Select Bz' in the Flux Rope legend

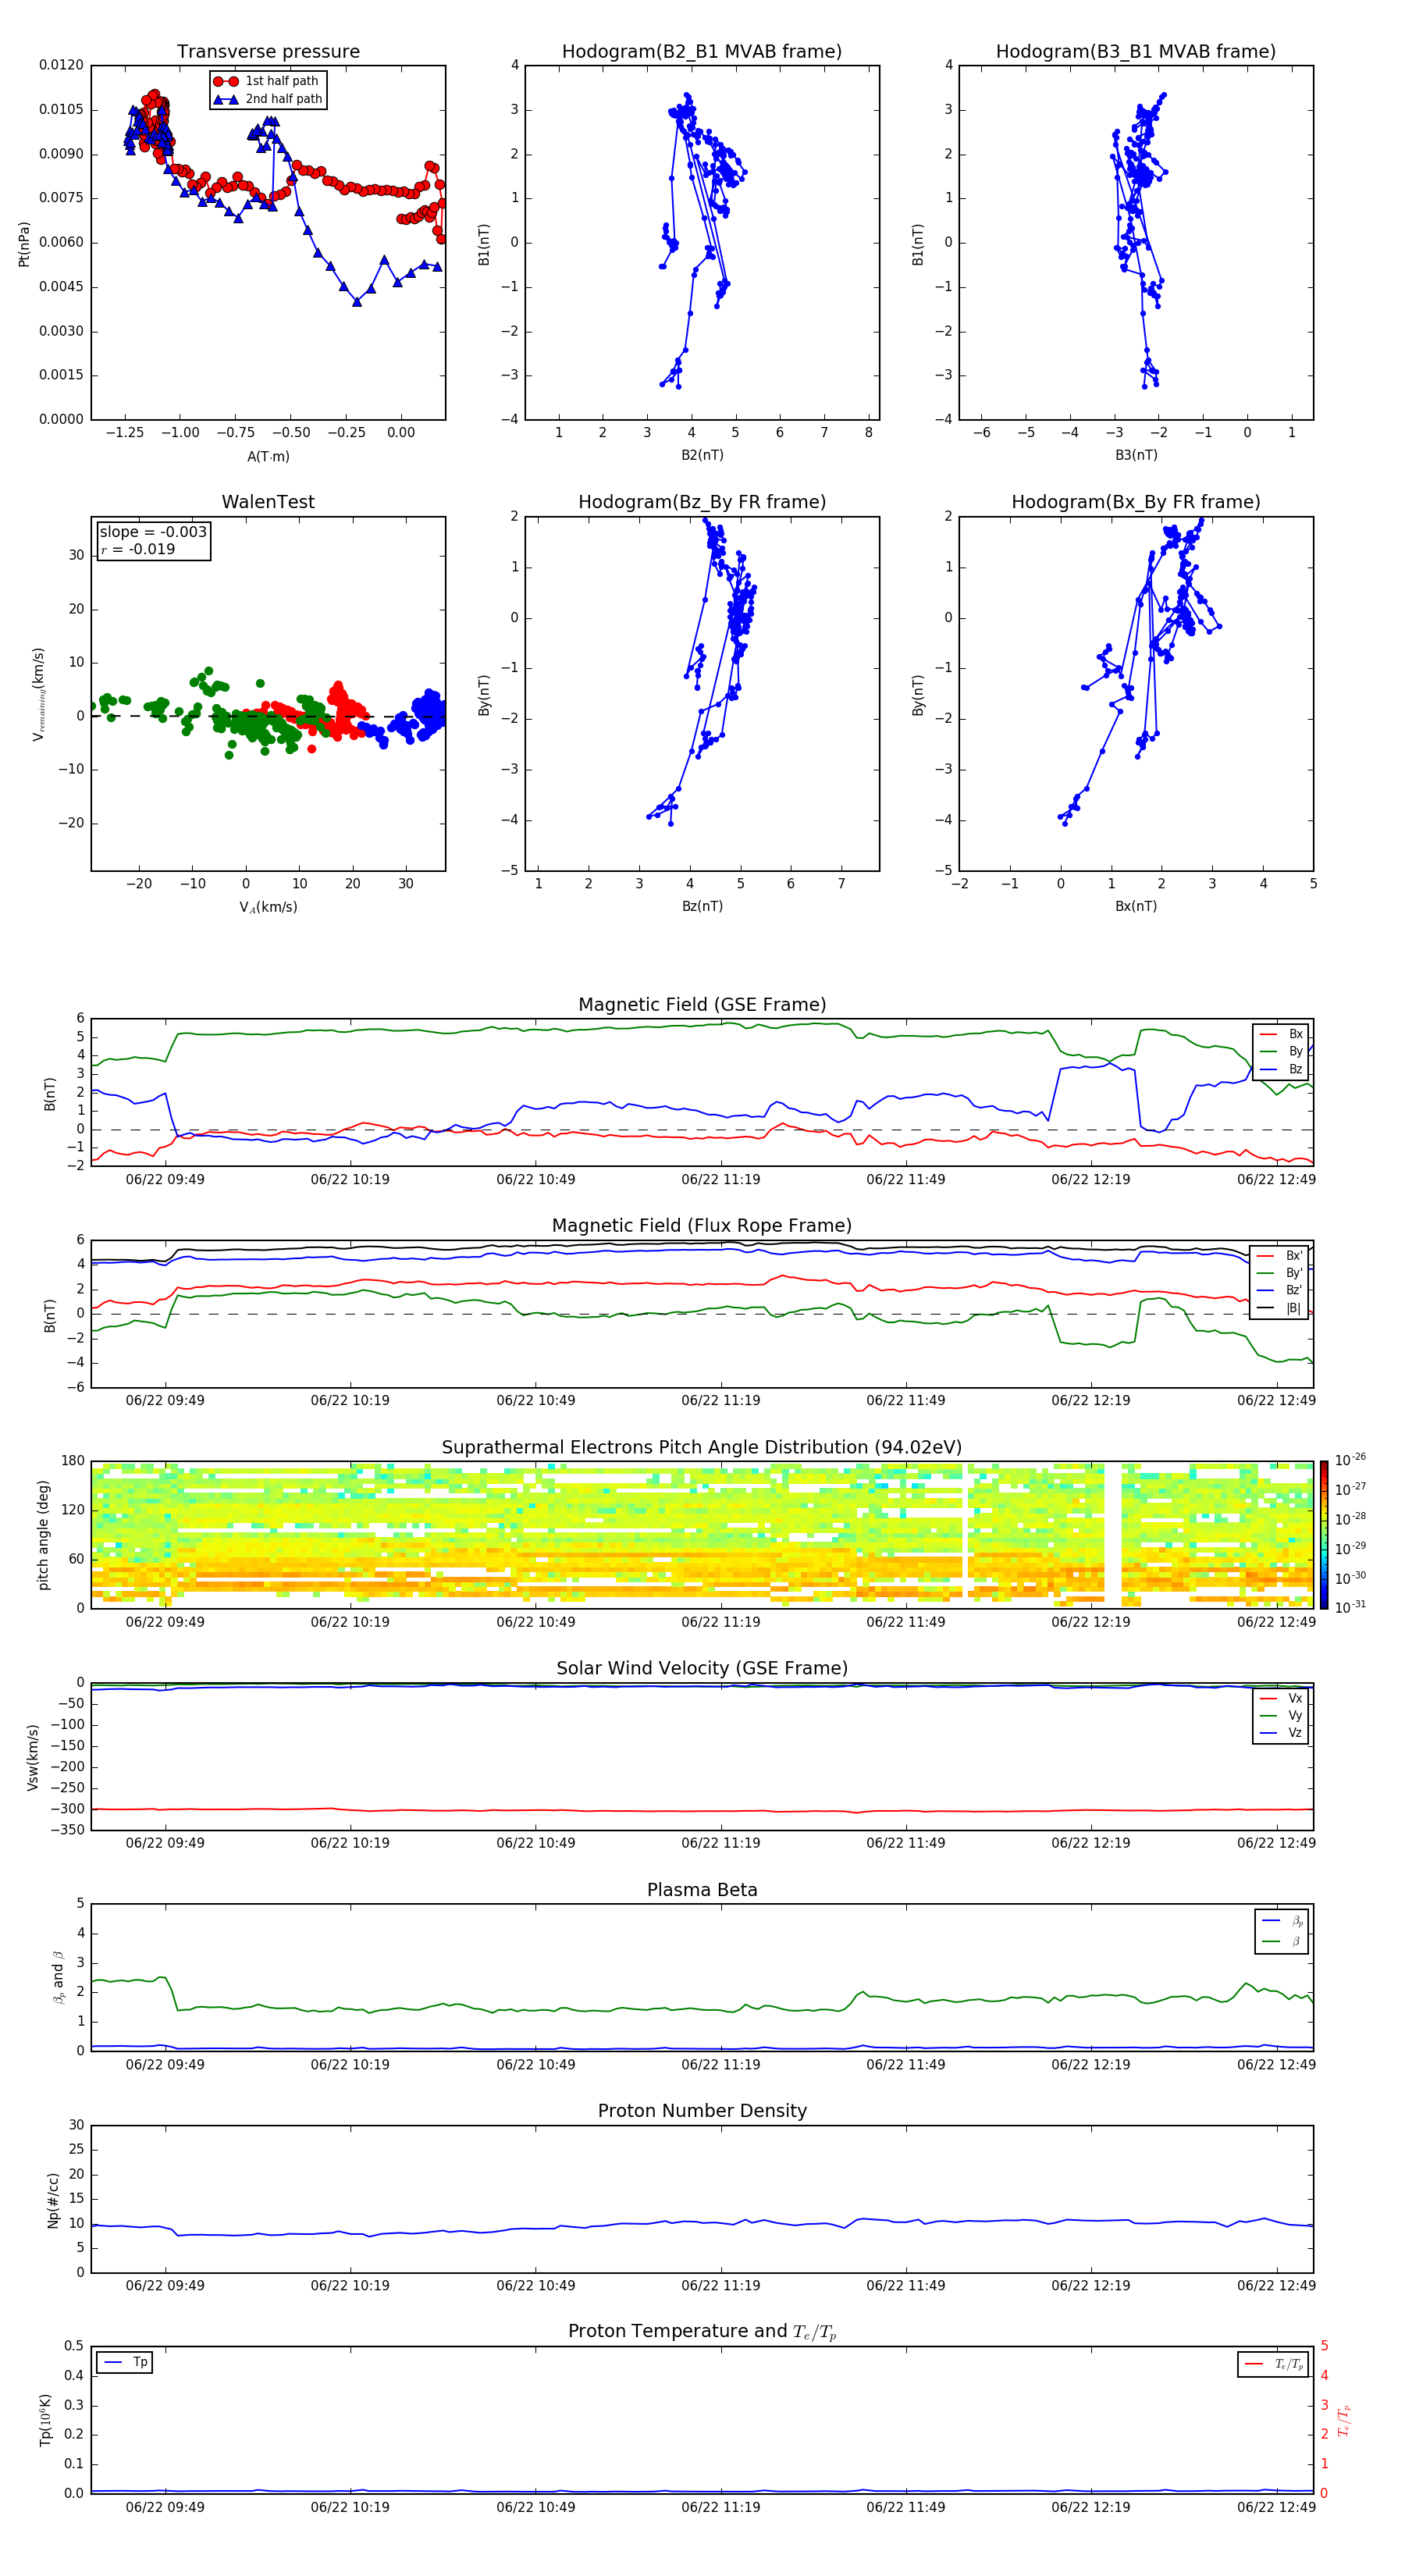pos(1279,1290)
